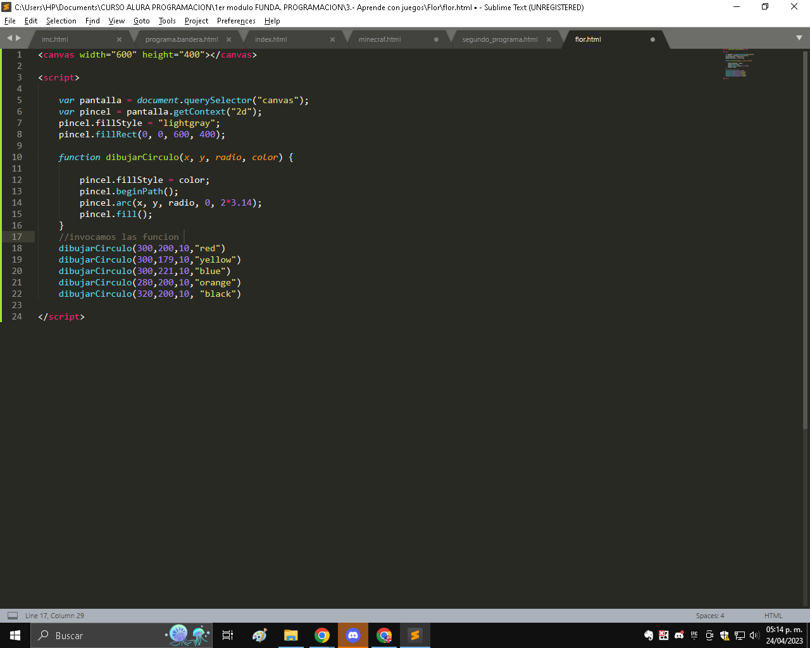Open the network tray icon

click(x=740, y=635)
